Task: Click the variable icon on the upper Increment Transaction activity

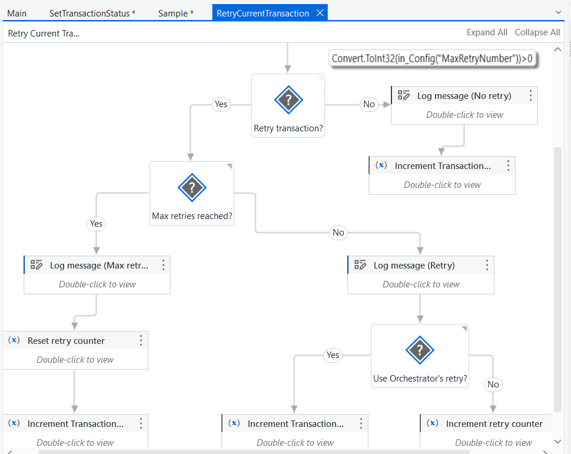Action: point(381,165)
